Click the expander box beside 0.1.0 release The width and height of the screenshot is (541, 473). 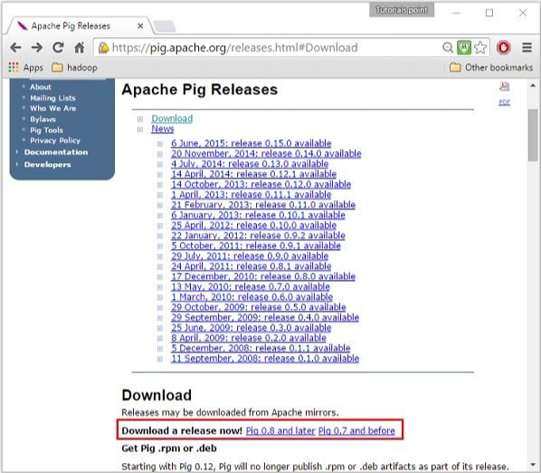160,359
